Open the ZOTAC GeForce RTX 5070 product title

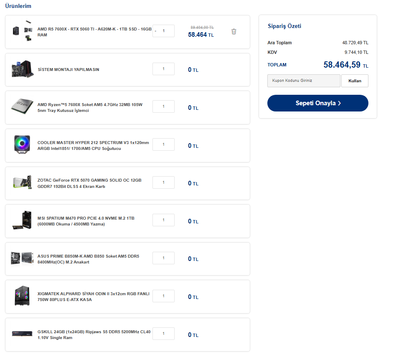[x=89, y=183]
